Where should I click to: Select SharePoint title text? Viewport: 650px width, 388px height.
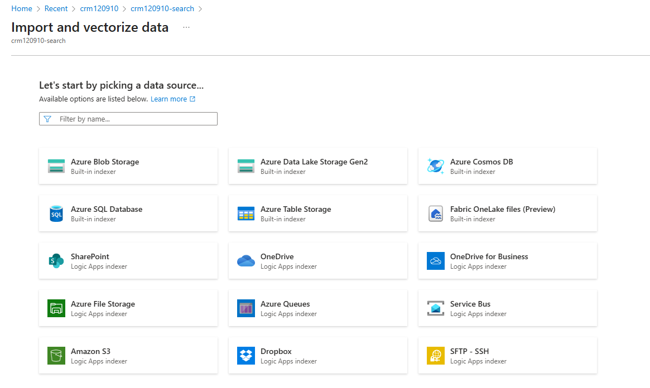[90, 257]
